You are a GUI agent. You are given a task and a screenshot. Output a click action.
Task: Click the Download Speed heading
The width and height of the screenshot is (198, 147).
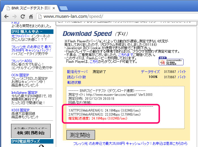point(87,34)
